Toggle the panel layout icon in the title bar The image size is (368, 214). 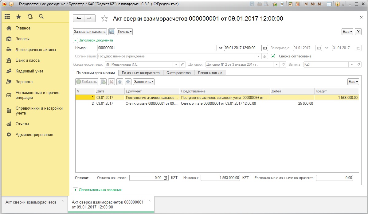329,4
